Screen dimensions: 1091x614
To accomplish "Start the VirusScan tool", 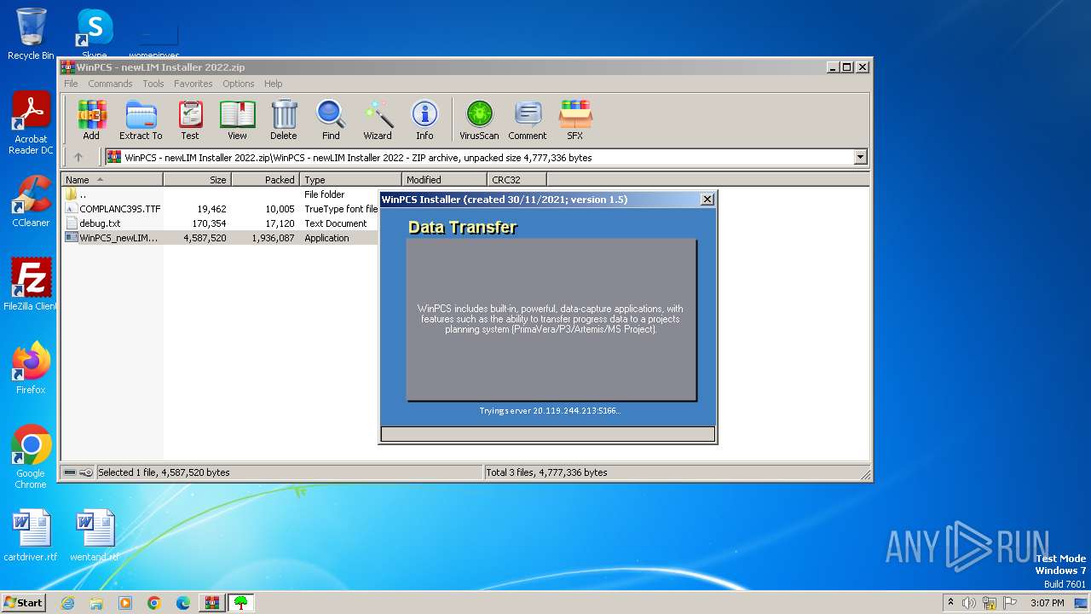I will pyautogui.click(x=479, y=120).
